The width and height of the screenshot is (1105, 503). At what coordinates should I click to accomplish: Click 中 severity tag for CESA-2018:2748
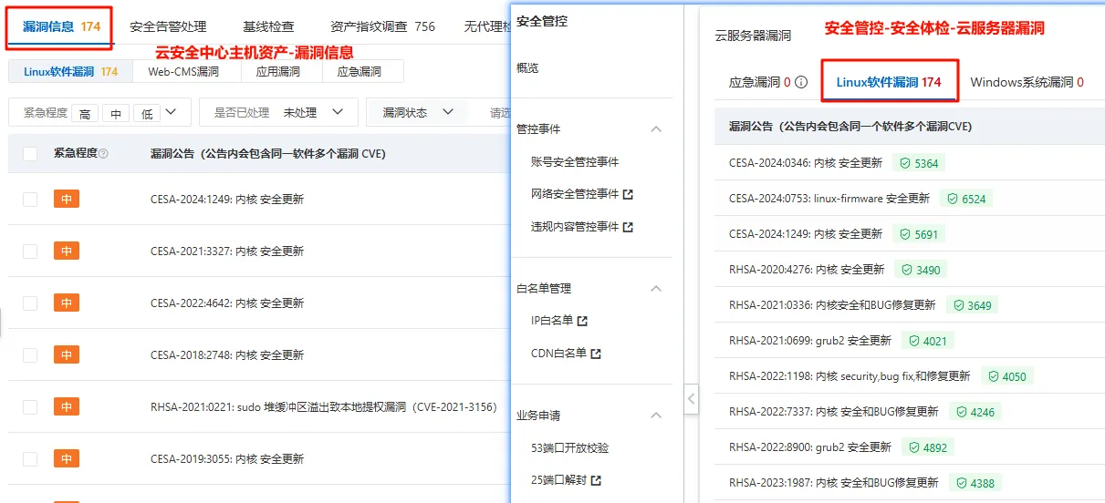67,354
